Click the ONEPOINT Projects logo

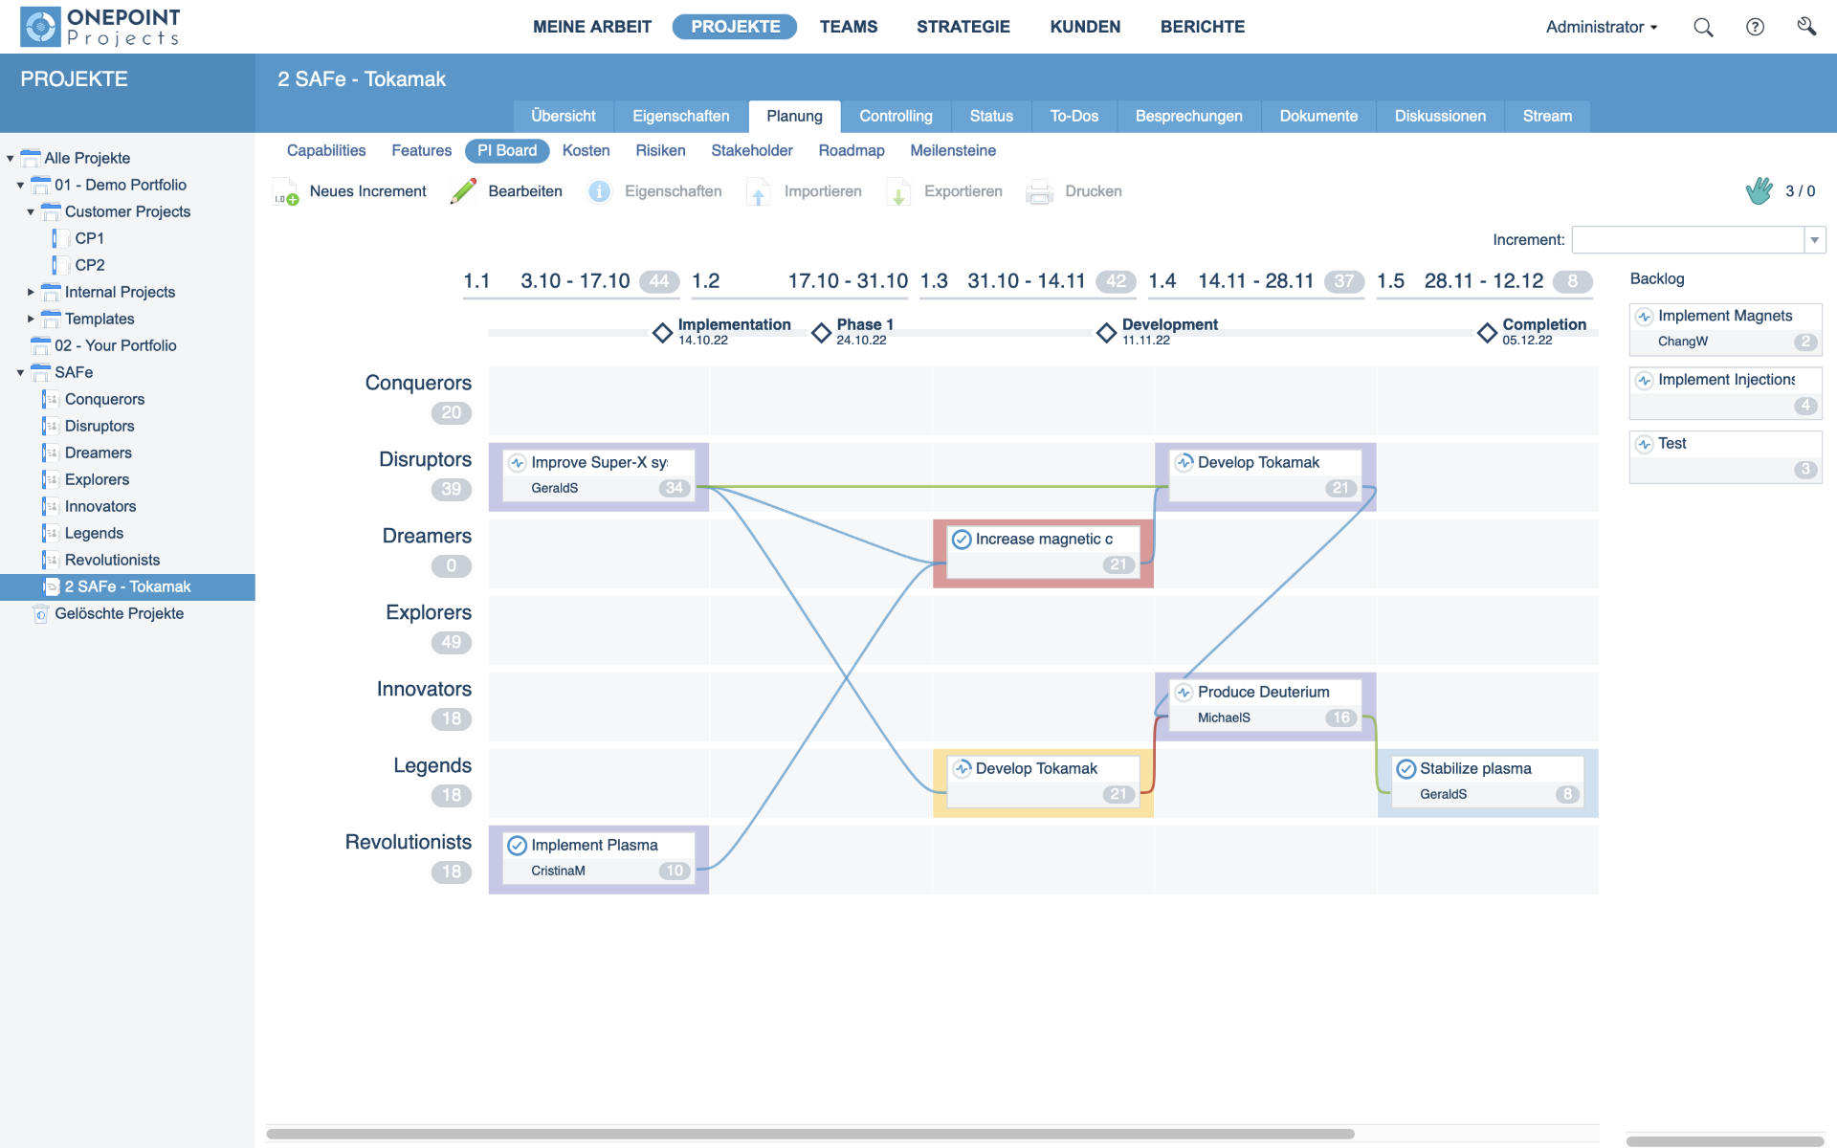click(94, 26)
